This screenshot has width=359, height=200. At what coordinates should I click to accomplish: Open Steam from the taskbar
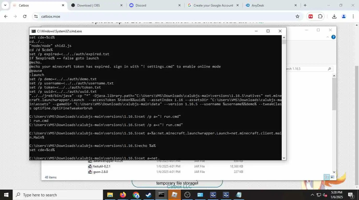point(148,195)
